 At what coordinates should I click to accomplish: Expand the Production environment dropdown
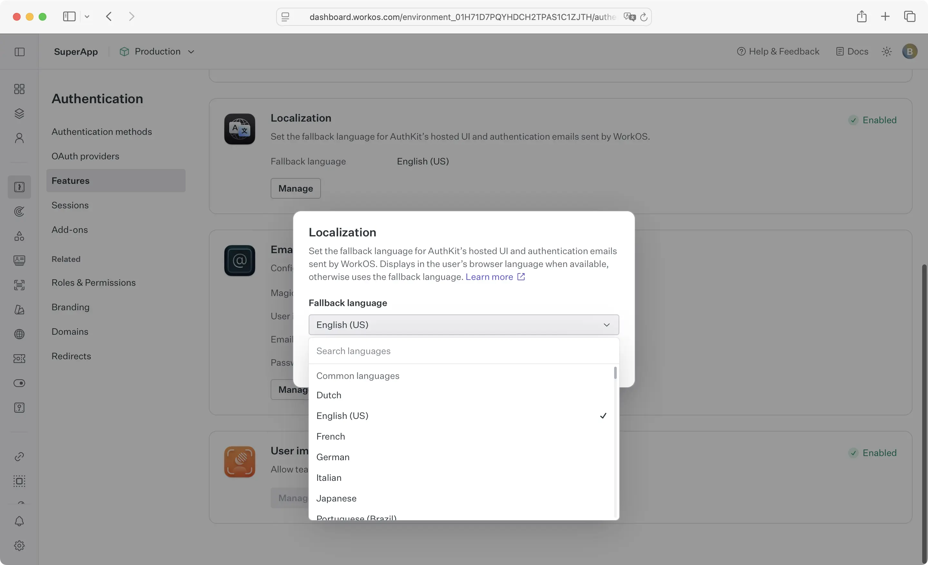[157, 52]
